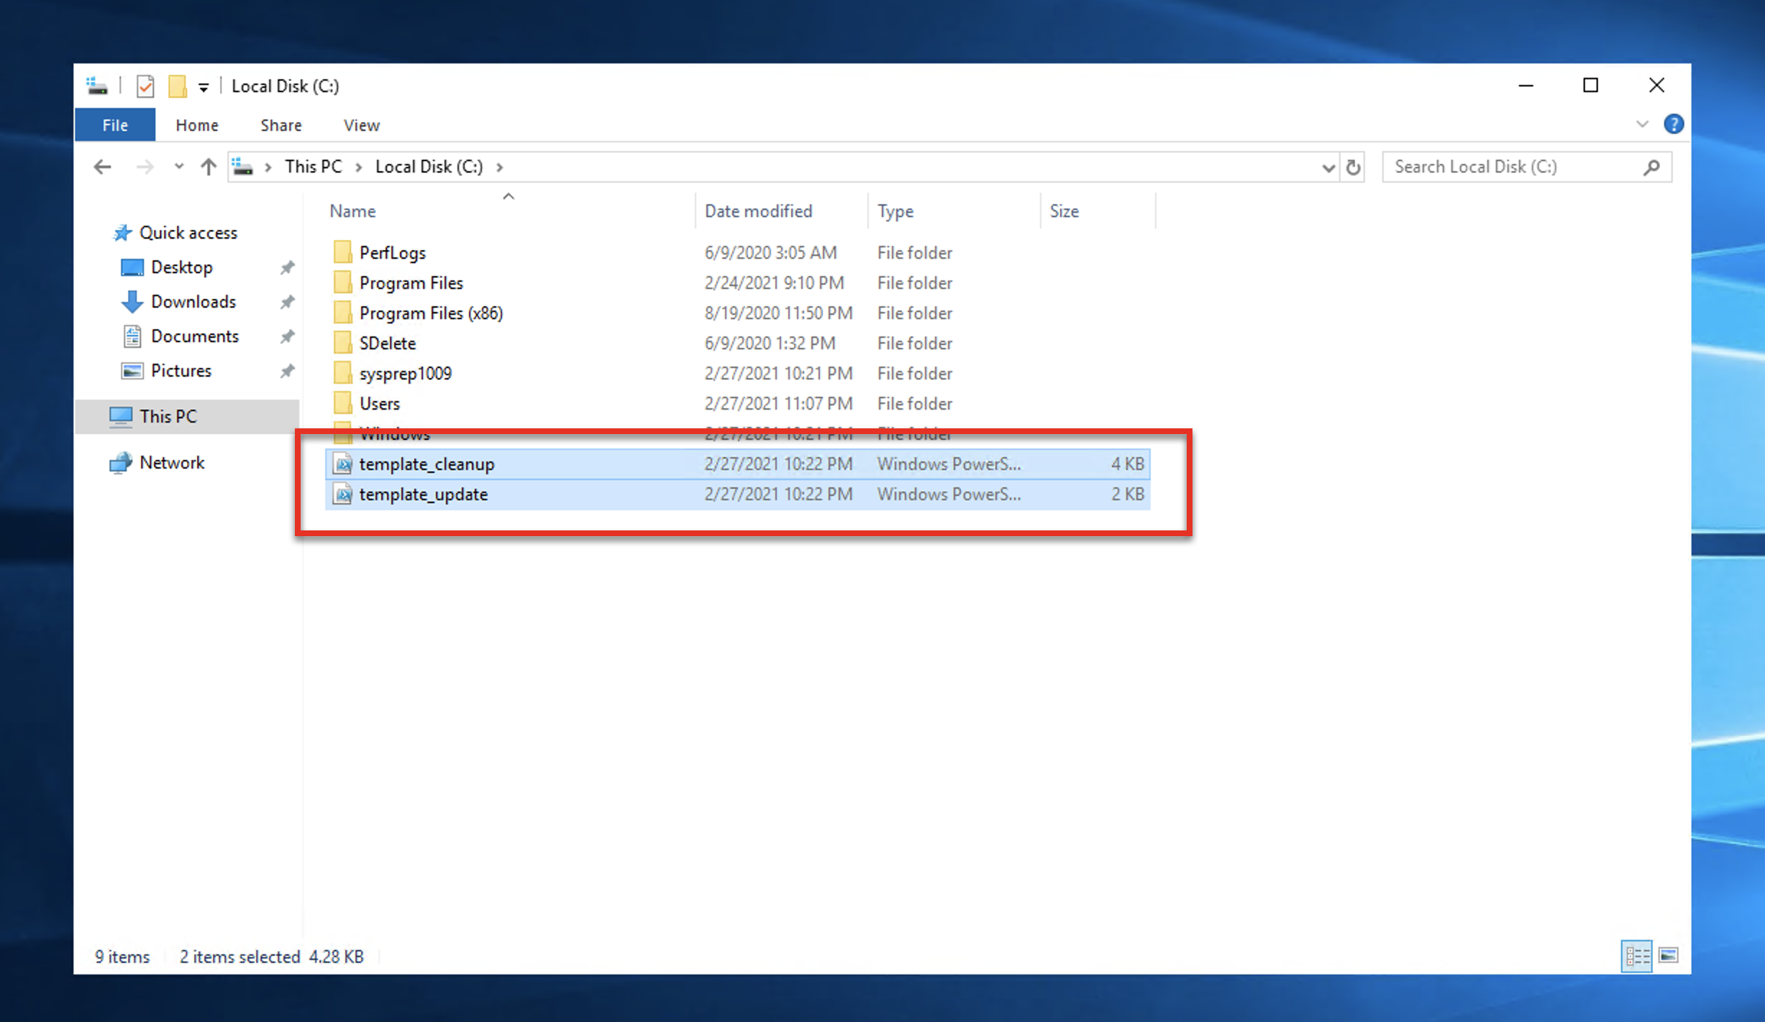
Task: Click This PC in the breadcrumb path
Action: tap(313, 167)
